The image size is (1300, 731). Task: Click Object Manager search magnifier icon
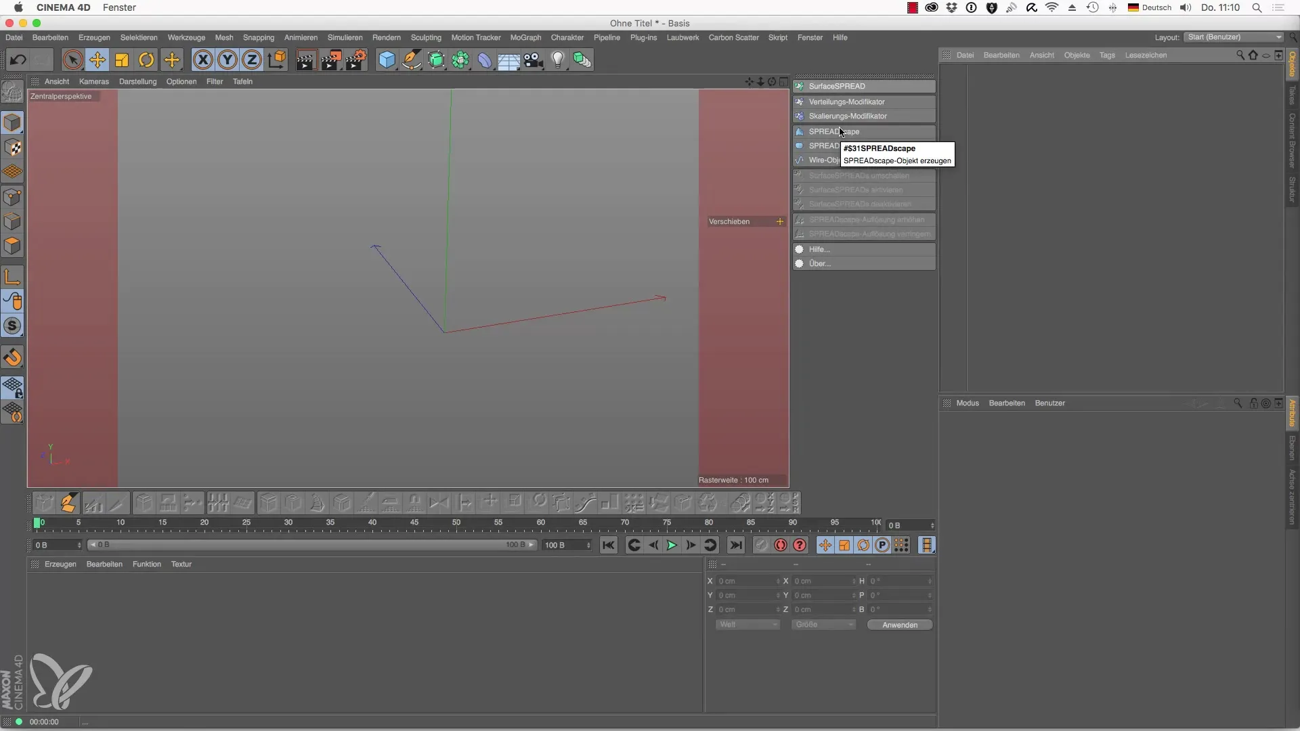(1240, 56)
